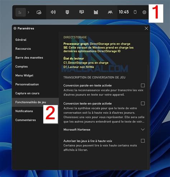Open the Comptes section
The width and height of the screenshot is (170, 177).
(35, 66)
